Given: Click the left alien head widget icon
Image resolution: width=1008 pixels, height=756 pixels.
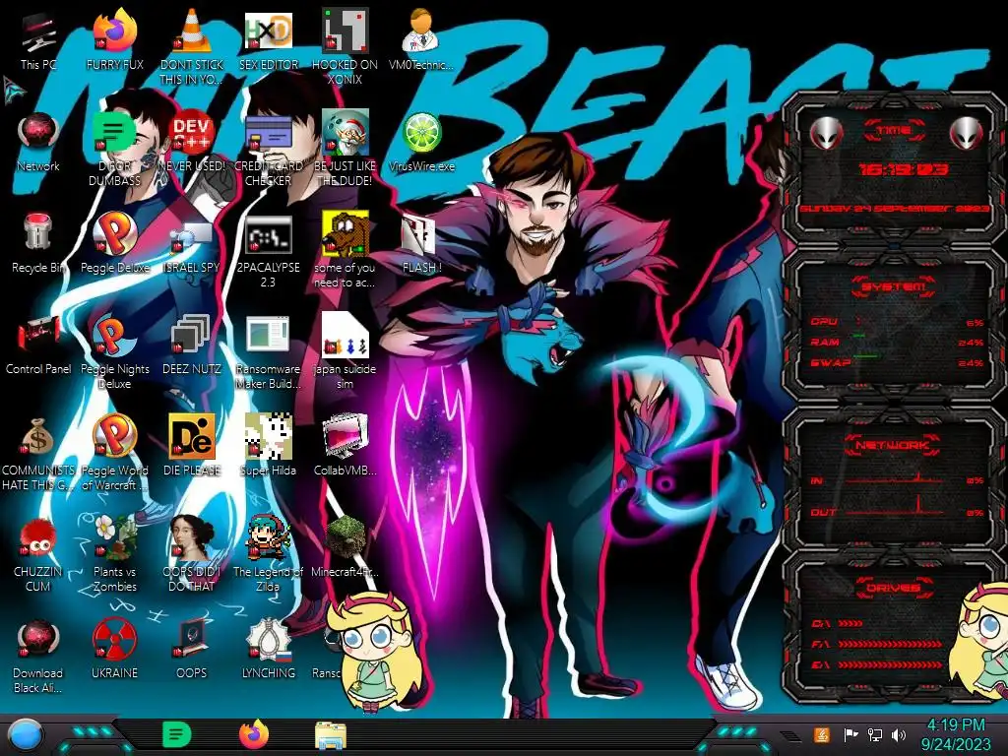Looking at the screenshot, I should [x=827, y=134].
